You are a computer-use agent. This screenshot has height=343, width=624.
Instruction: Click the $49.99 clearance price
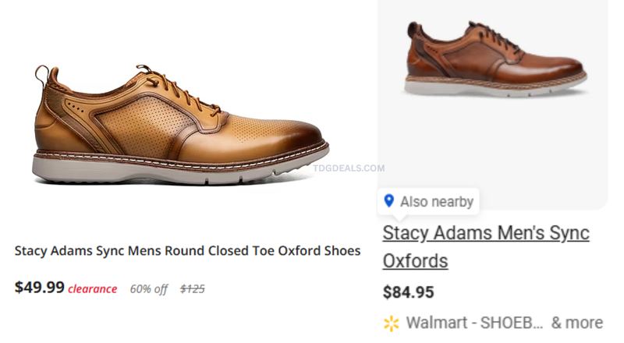(x=40, y=287)
